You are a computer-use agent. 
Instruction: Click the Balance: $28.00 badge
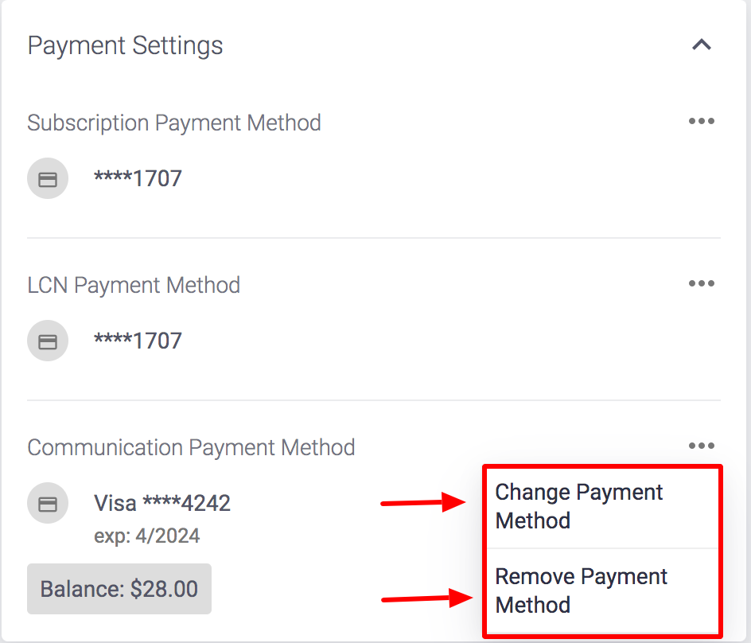click(x=119, y=589)
